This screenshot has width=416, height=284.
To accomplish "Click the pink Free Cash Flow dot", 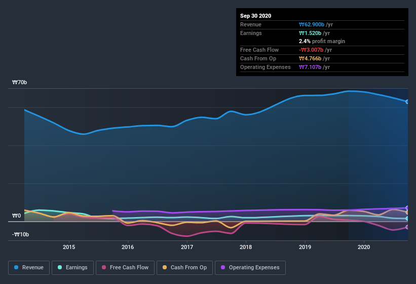I will point(104,267).
